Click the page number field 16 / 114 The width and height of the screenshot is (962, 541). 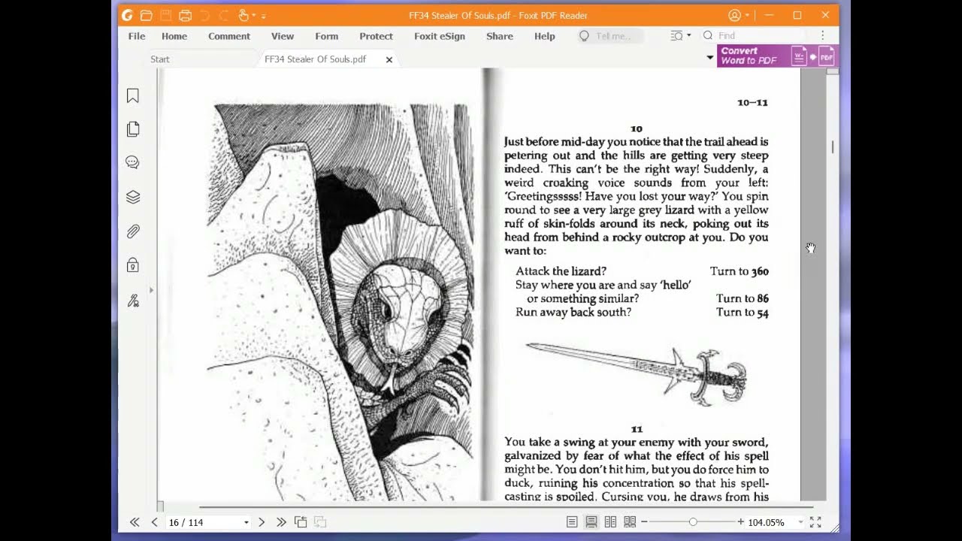[x=203, y=522]
